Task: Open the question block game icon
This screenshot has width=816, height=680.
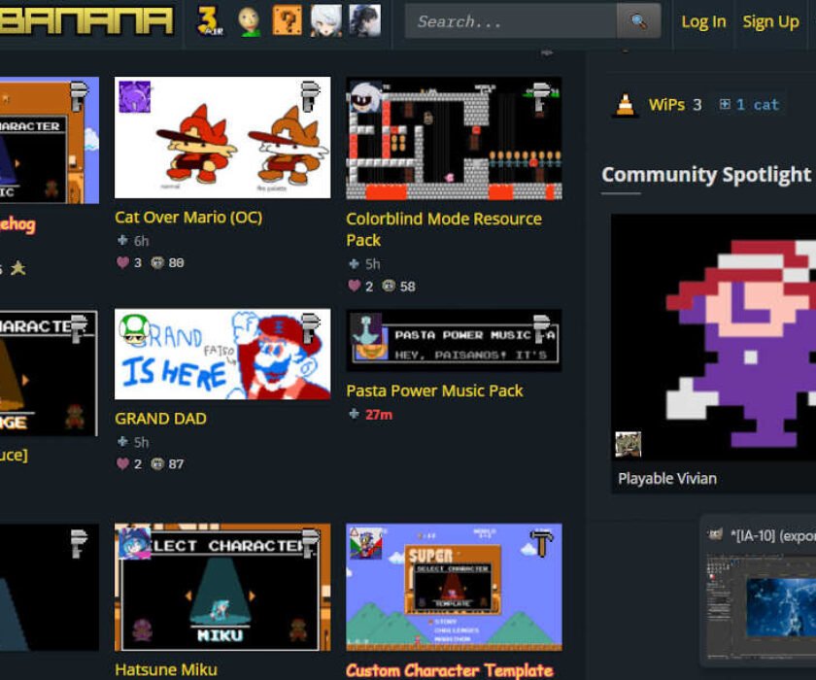Action: pyautogui.click(x=288, y=20)
